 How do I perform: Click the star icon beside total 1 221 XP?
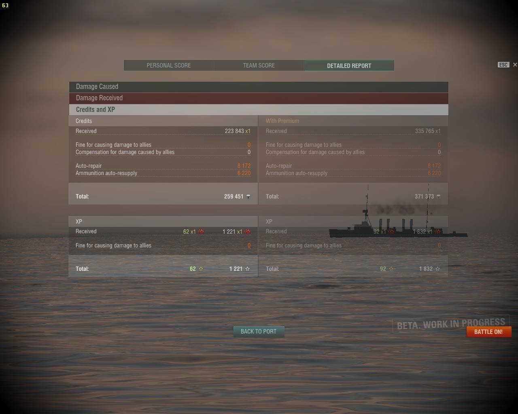248,269
